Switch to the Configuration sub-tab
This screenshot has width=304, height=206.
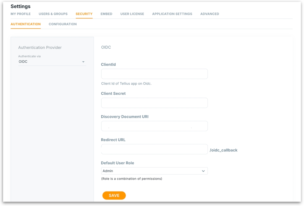click(63, 24)
